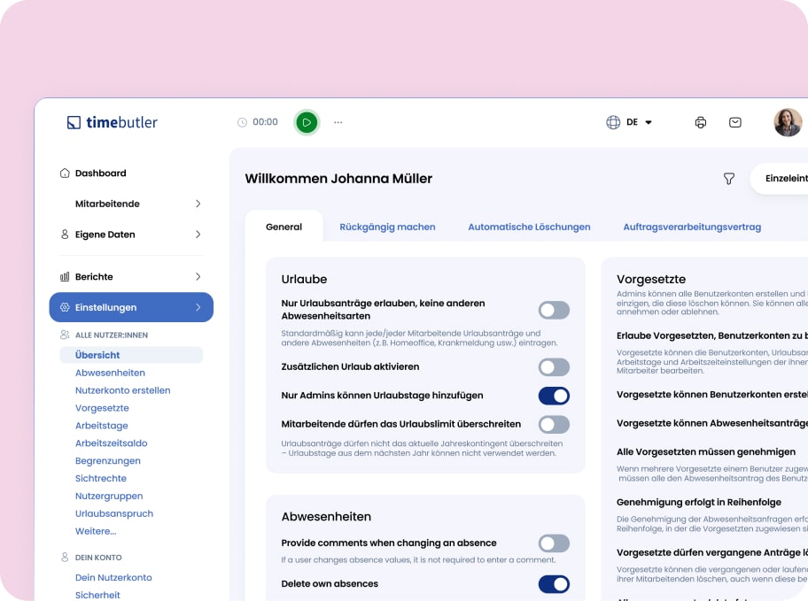The width and height of the screenshot is (808, 601).
Task: Click the clock icon next to 00:00
Action: pos(242,122)
